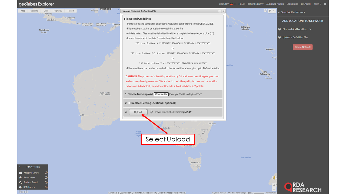Click the Mapping Layers map icon
Screen dimensions: 346x194
(x=21, y=173)
